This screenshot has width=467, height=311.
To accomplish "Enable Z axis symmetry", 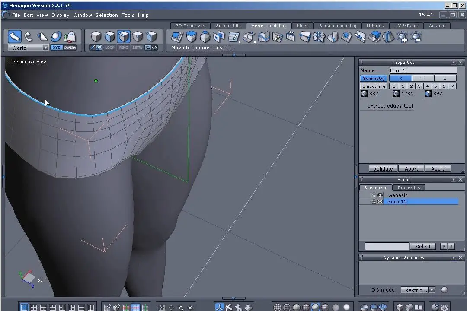I will pyautogui.click(x=445, y=78).
